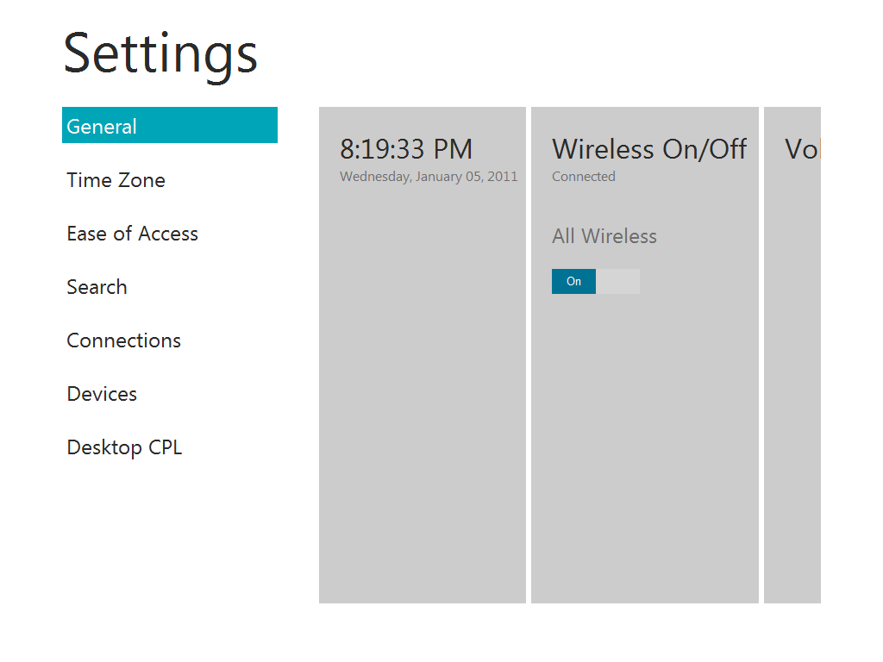Go to Ease of Access settings
The width and height of the screenshot is (883, 662).
tap(132, 234)
